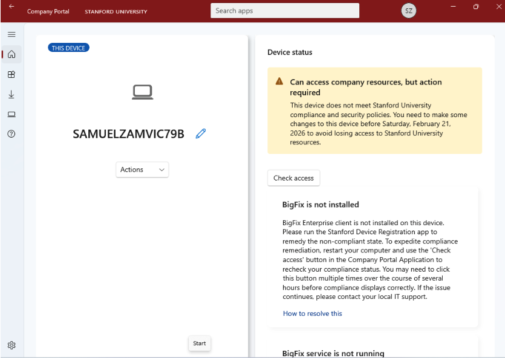
Task: Select the Home icon in the sidebar
Action: click(11, 54)
